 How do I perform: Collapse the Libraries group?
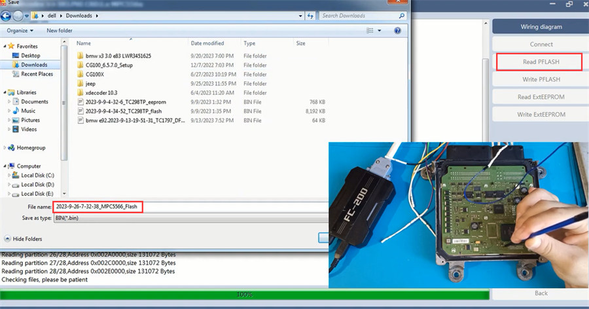click(5, 92)
